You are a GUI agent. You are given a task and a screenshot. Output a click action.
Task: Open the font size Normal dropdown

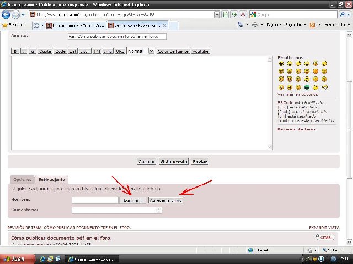coord(140,51)
